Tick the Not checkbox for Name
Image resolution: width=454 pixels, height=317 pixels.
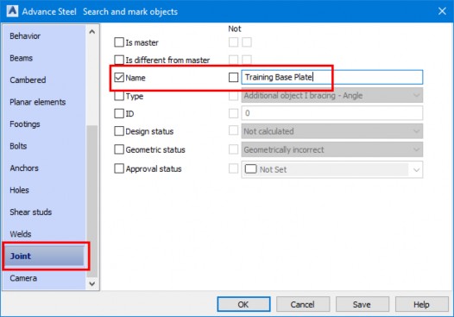pyautogui.click(x=233, y=78)
